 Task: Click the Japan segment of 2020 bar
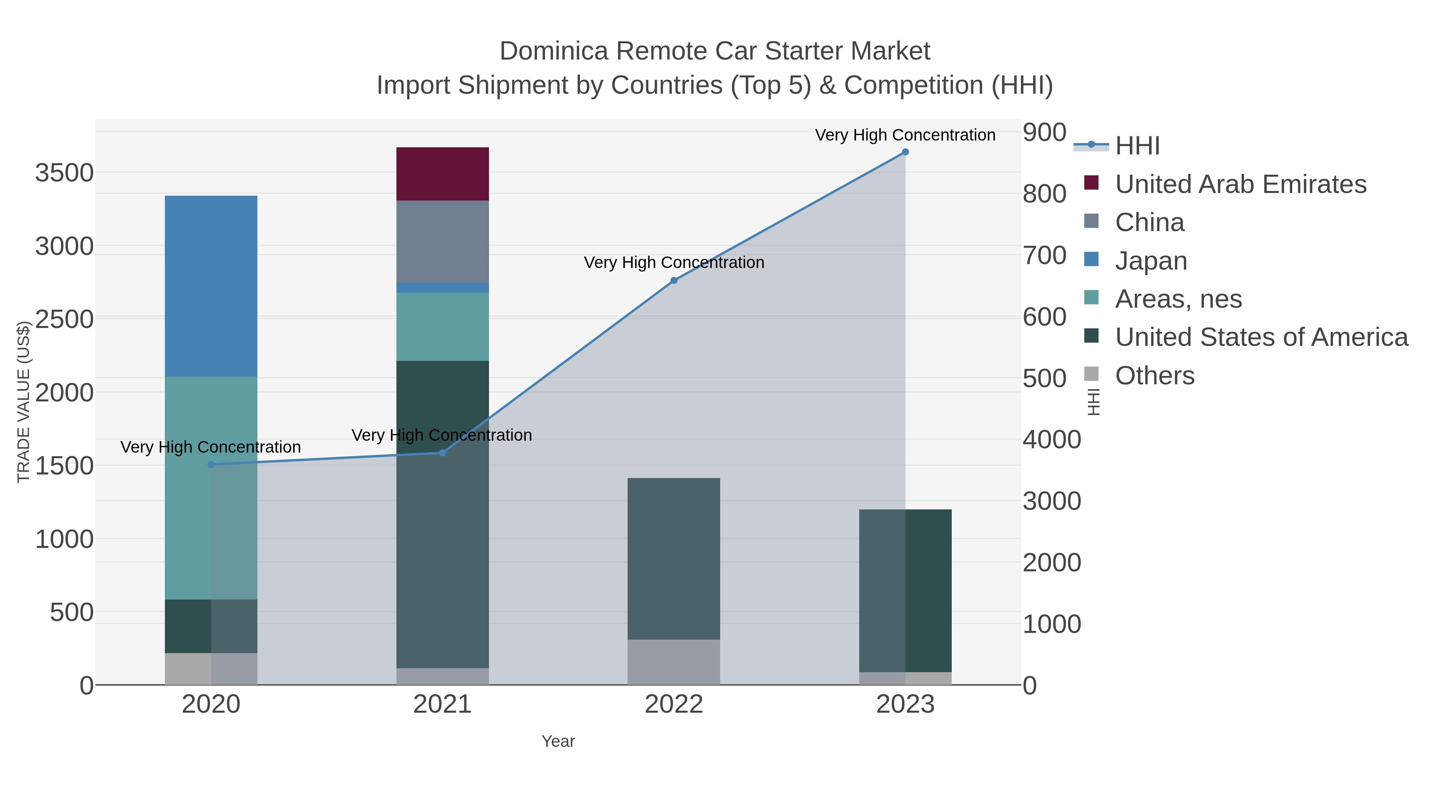(x=211, y=286)
